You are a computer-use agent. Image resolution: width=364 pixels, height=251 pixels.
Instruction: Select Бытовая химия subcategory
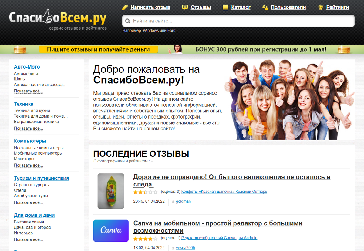[x=29, y=222]
